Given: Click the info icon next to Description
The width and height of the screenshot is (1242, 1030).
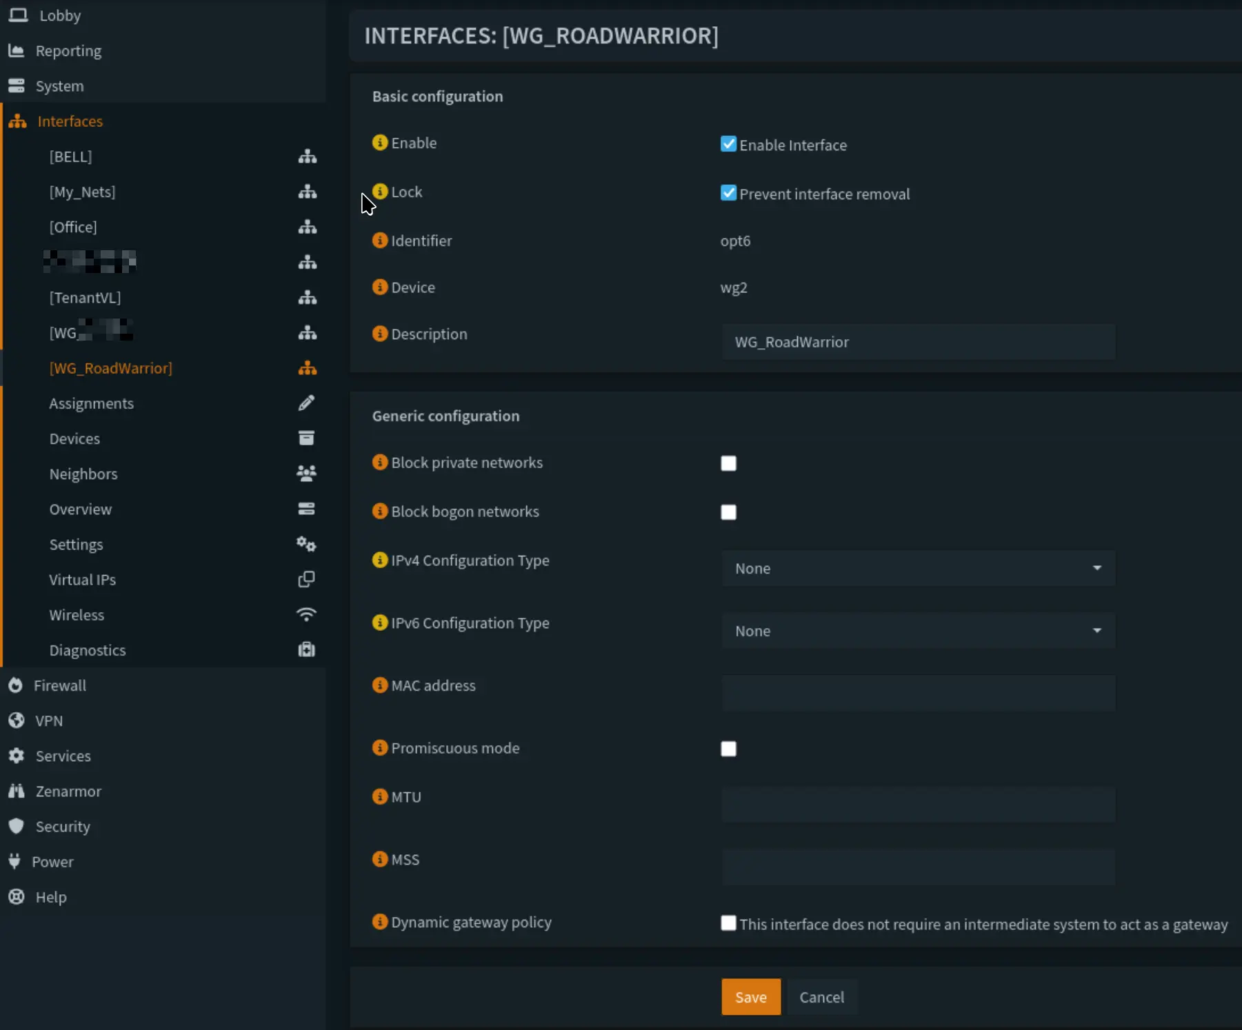Looking at the screenshot, I should tap(380, 334).
